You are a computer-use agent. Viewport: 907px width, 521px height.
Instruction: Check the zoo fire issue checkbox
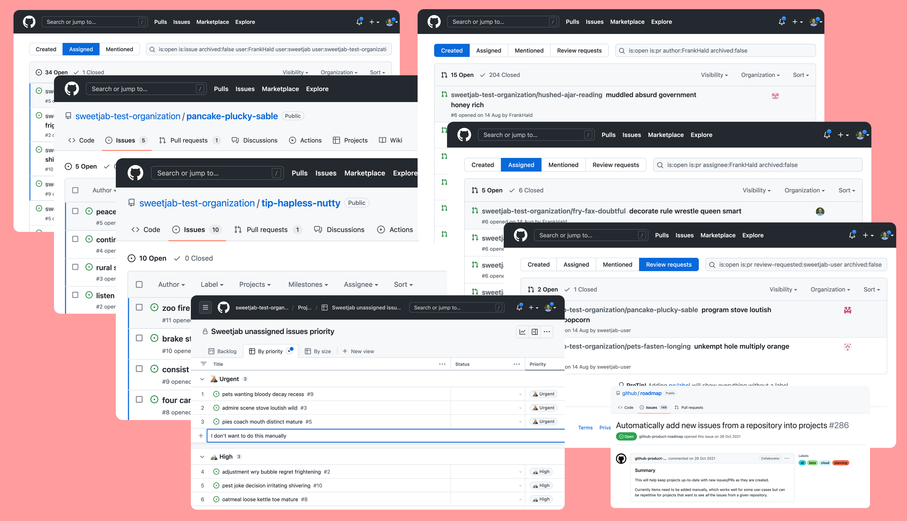point(139,307)
